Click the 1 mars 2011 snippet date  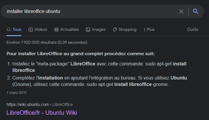coord(17,93)
